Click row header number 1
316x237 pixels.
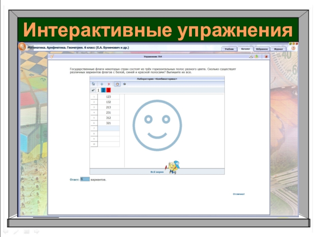point(94,97)
